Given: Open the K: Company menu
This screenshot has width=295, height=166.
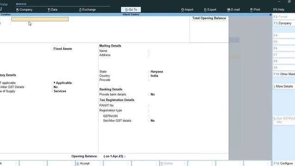Looking at the screenshot, I should [24, 10].
